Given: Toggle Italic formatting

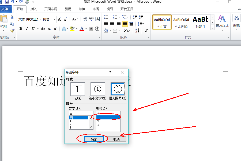Looking at the screenshot, I should tap(27, 29).
